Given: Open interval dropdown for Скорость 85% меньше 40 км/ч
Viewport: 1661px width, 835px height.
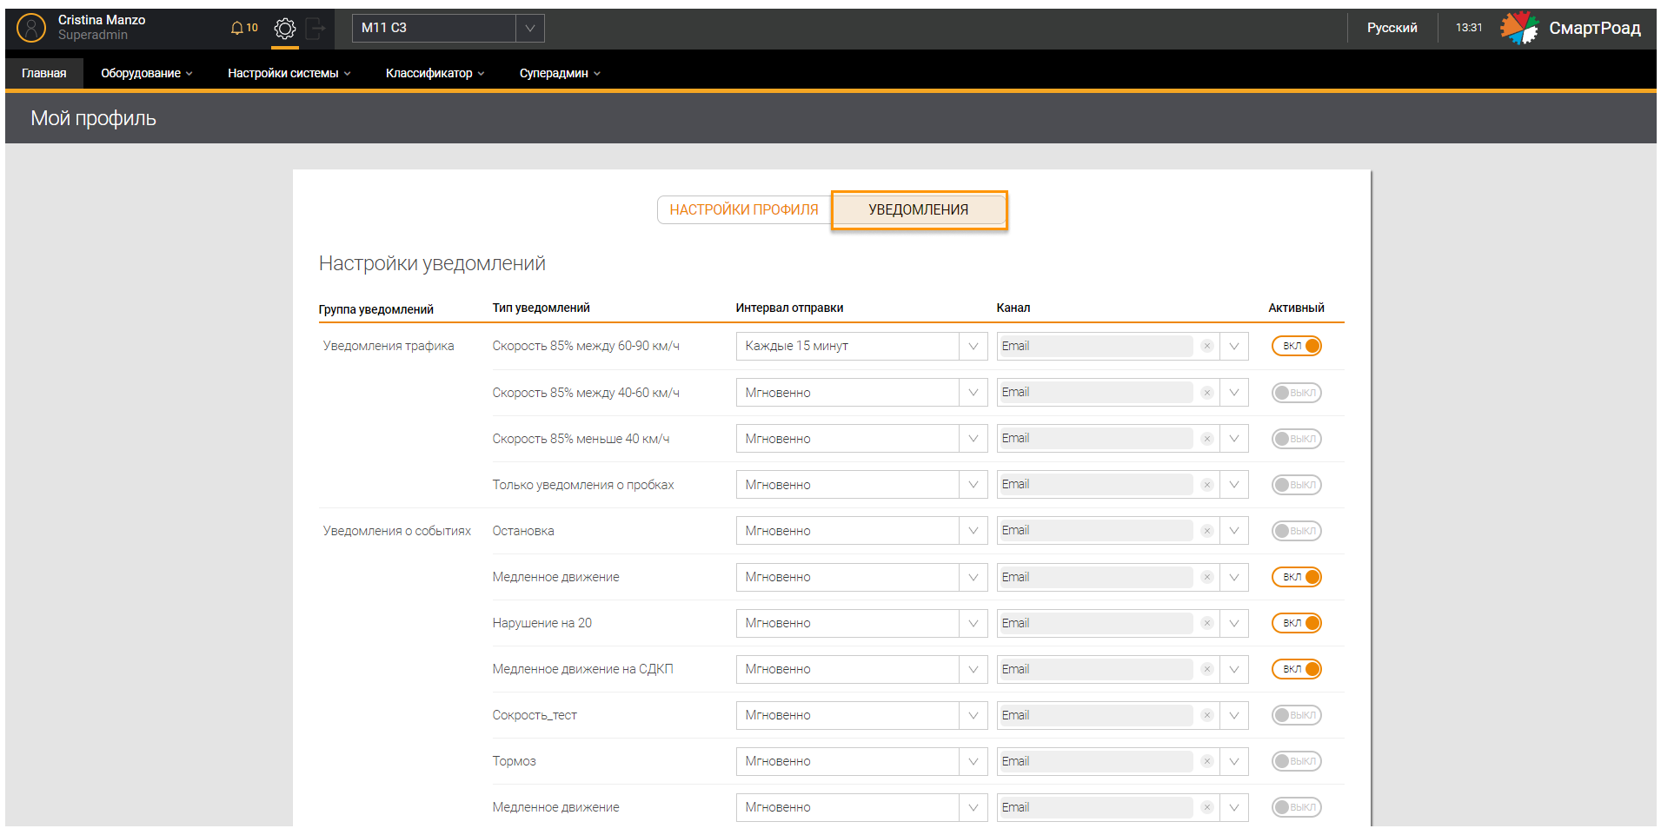Looking at the screenshot, I should pyautogui.click(x=861, y=439).
